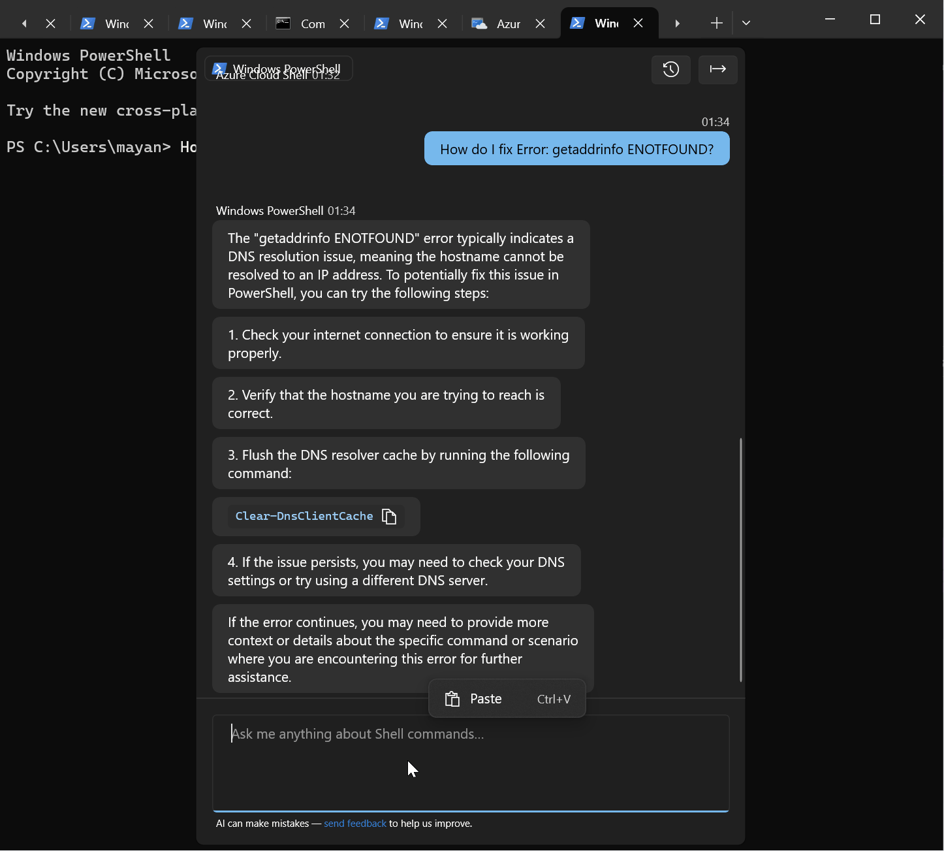The width and height of the screenshot is (944, 851).
Task: Select the active Windows PowerShell tab
Action: [608, 24]
